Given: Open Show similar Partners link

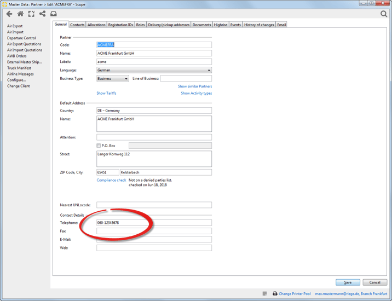Looking at the screenshot, I should coord(194,86).
